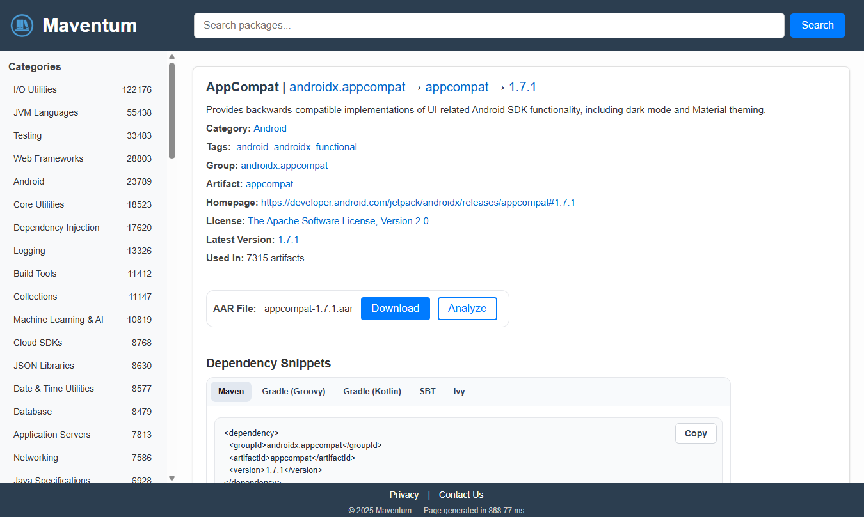Screen dimensions: 864x517
Task: Click the sidebar scrollbar thumb
Action: (x=172, y=111)
